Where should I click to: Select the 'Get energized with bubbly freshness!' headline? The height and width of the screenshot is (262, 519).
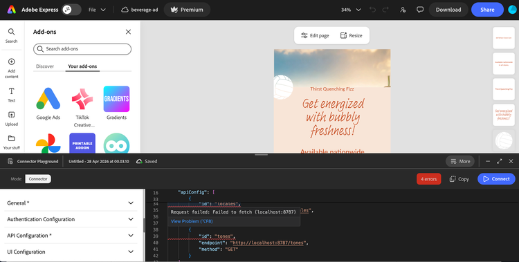point(333,118)
